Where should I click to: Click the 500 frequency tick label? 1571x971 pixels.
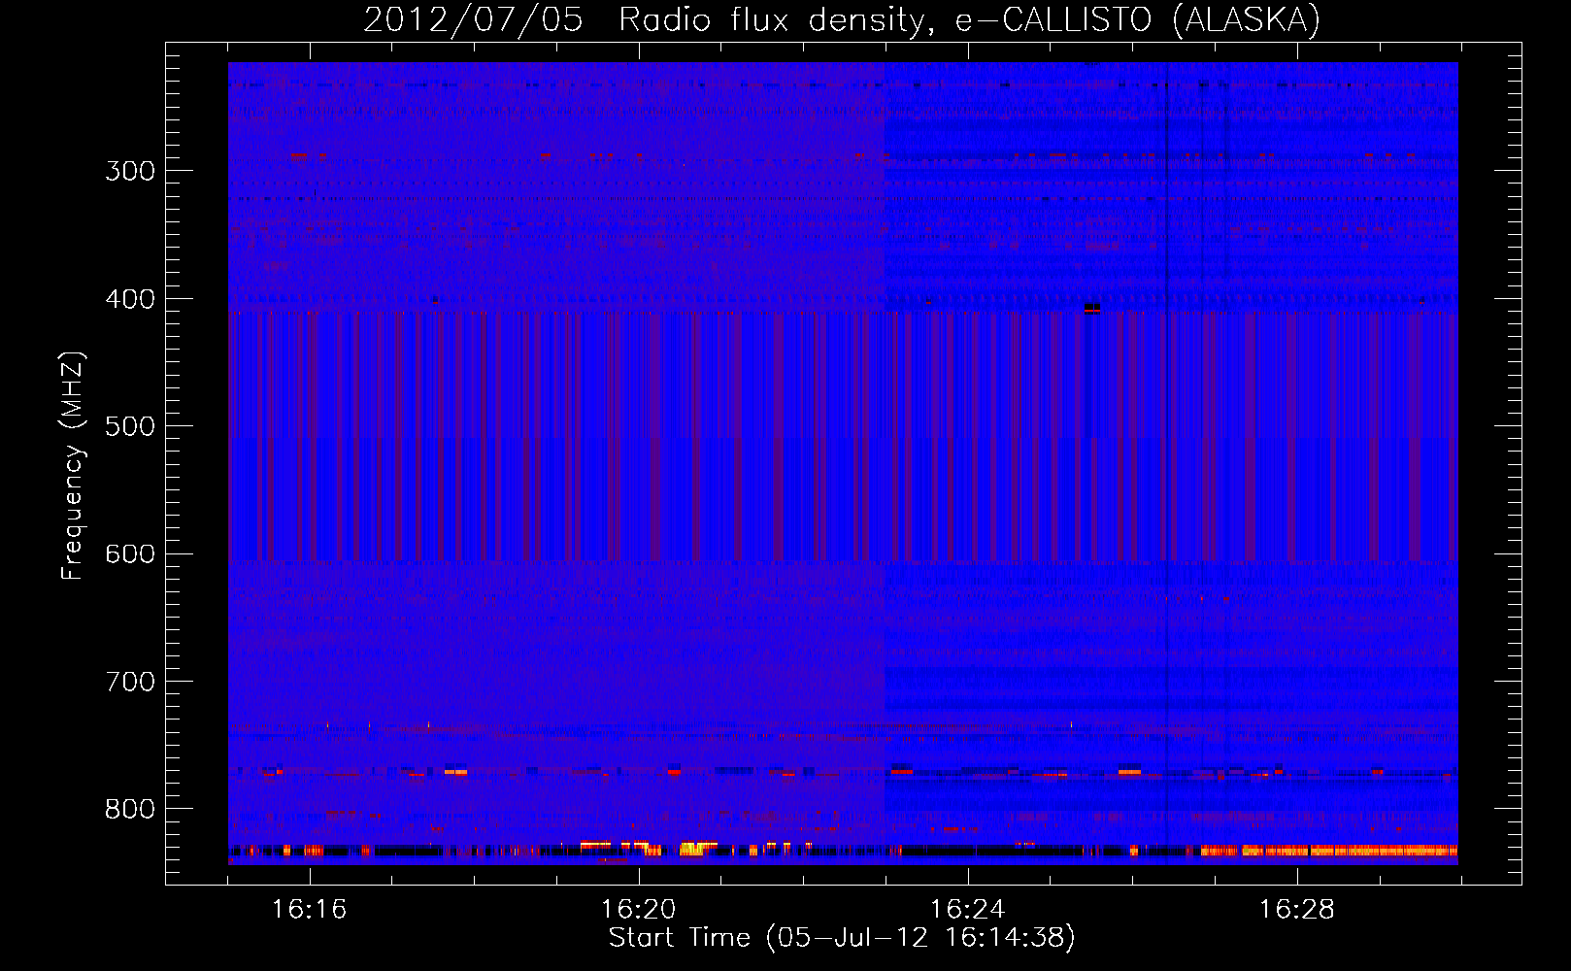tap(130, 426)
